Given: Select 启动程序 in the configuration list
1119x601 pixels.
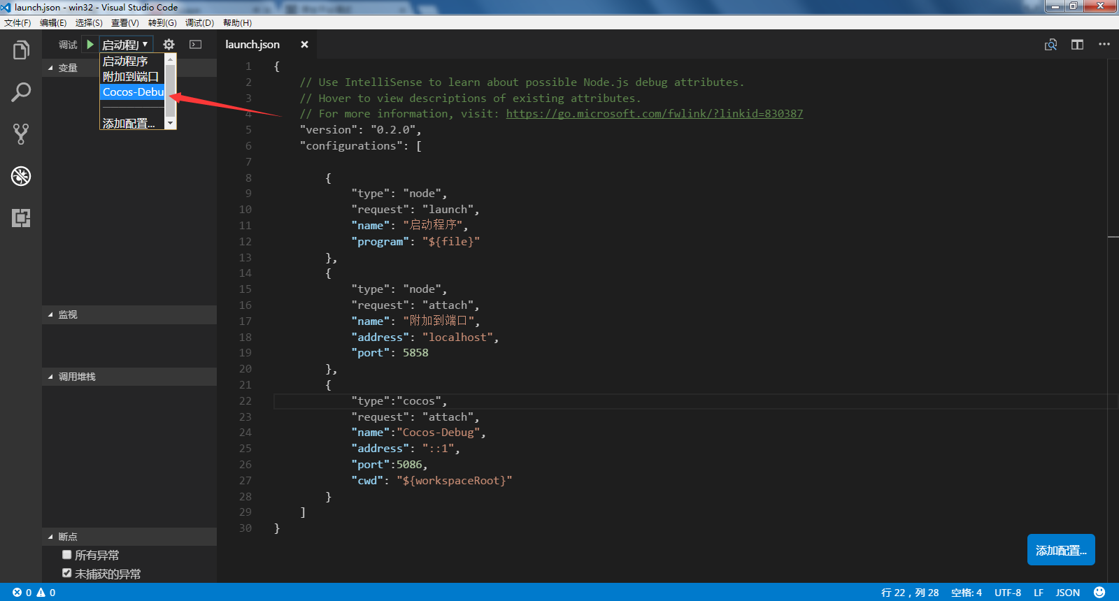Looking at the screenshot, I should pos(133,61).
